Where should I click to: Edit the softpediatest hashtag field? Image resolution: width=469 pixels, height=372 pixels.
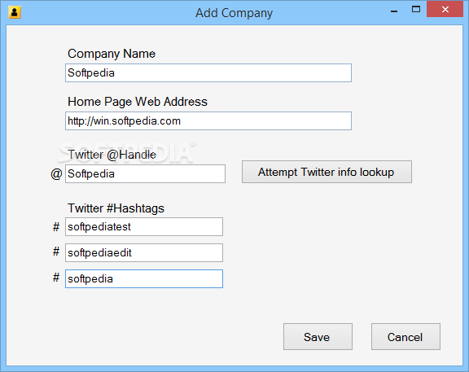144,226
